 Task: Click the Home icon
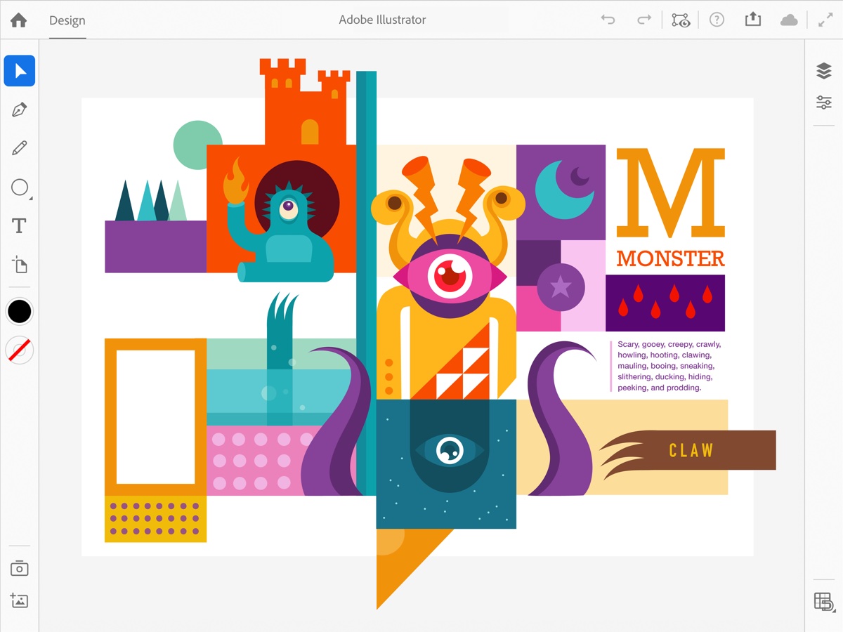click(x=18, y=20)
